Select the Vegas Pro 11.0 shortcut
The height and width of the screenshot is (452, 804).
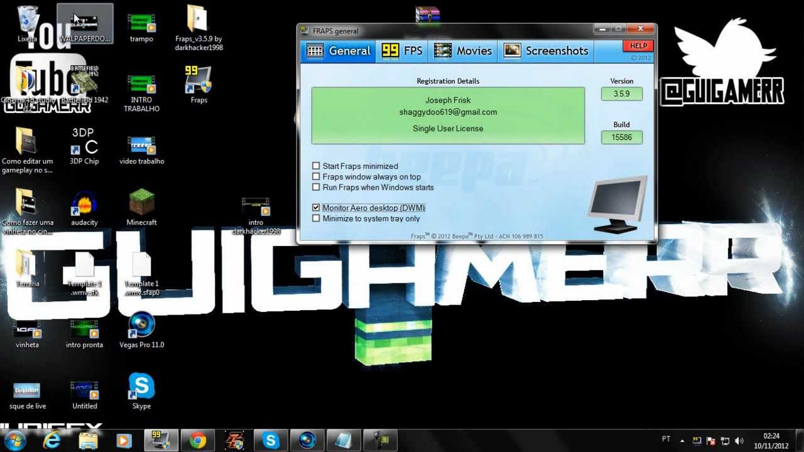pyautogui.click(x=141, y=330)
